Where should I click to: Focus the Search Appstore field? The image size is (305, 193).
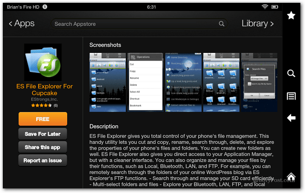pos(139,24)
